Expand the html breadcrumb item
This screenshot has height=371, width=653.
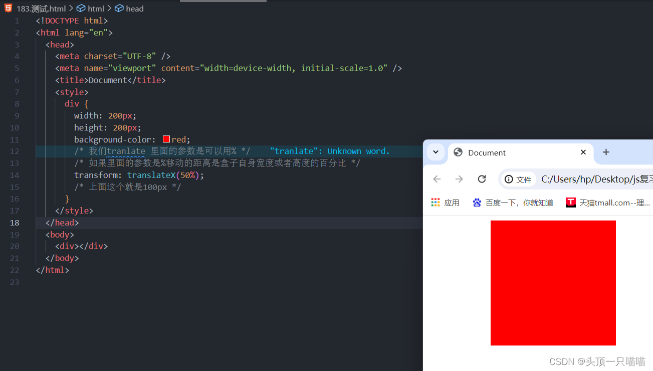pos(97,8)
